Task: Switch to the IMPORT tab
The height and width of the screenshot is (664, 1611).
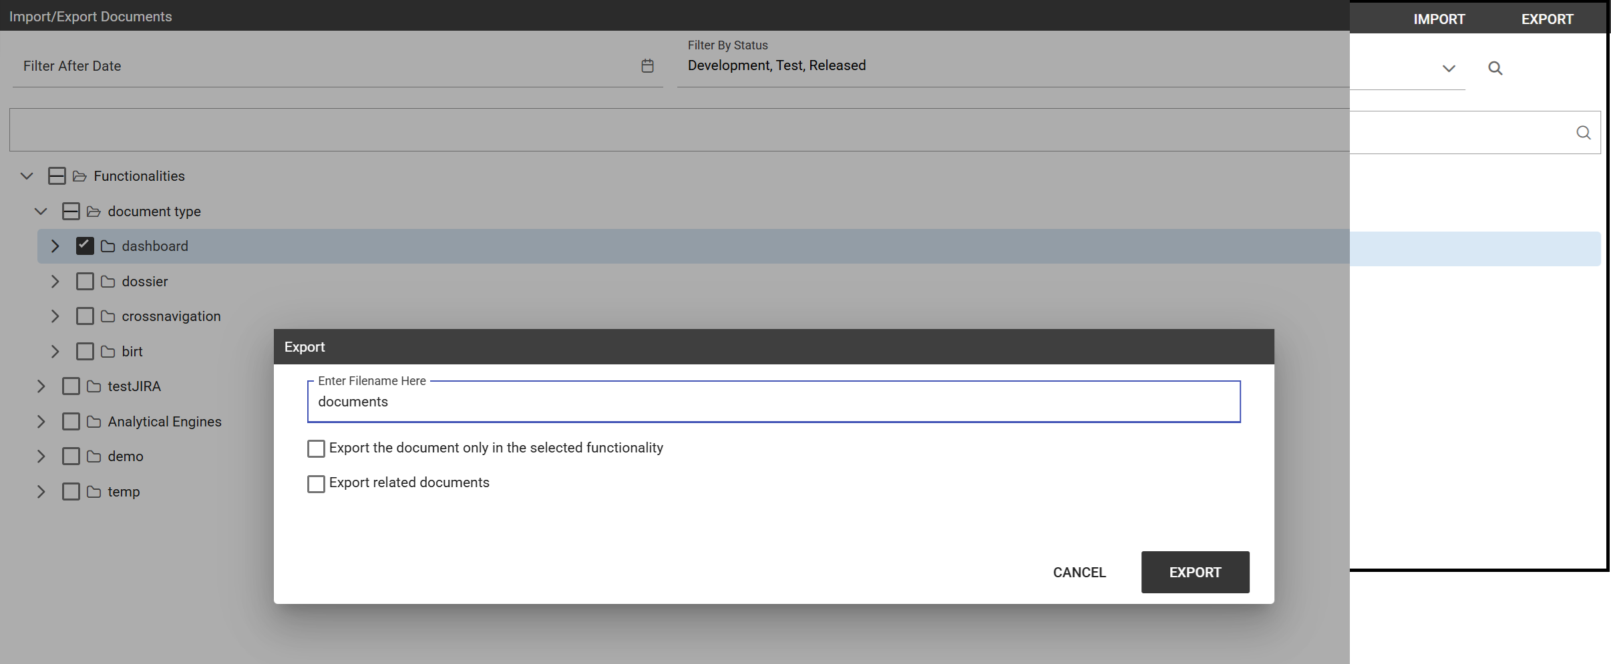Action: (x=1439, y=19)
